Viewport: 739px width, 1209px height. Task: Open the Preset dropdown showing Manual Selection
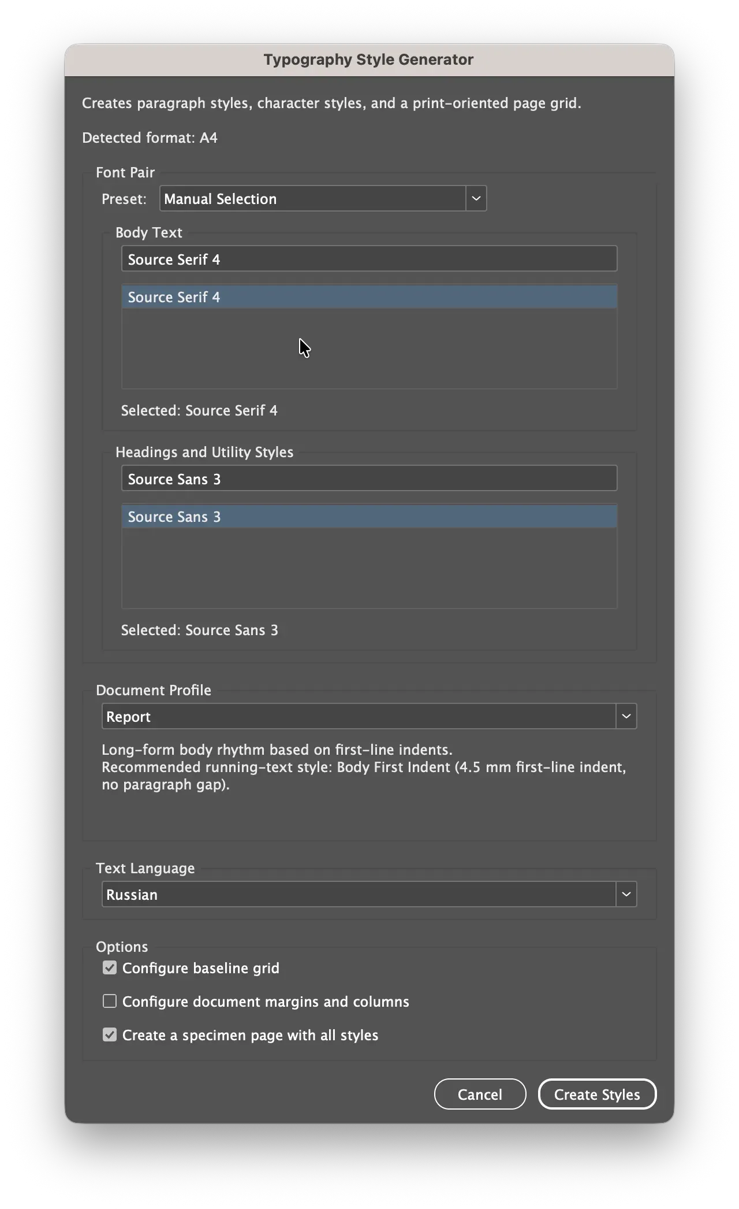[x=323, y=199]
